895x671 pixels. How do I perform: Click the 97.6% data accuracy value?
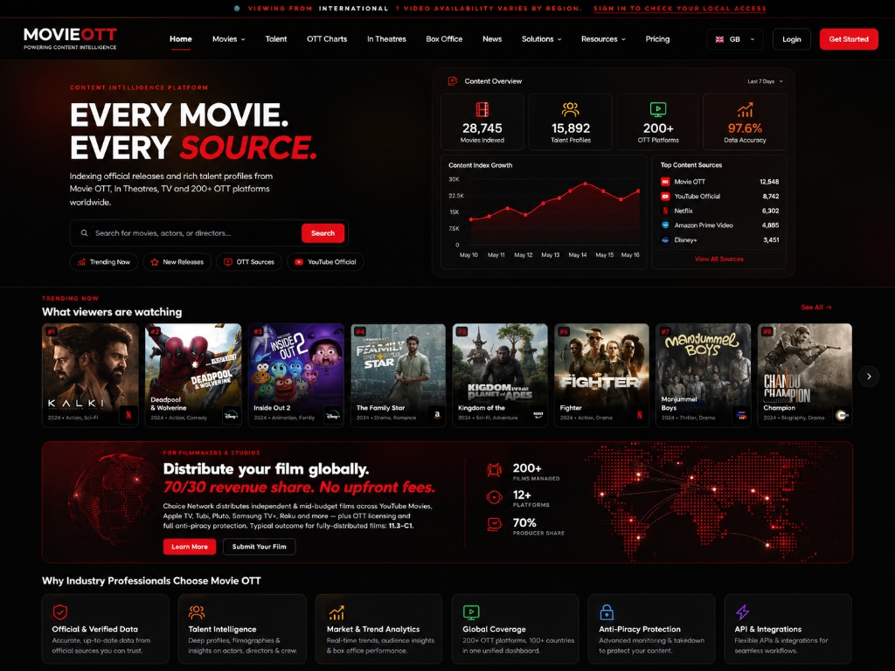click(x=745, y=128)
